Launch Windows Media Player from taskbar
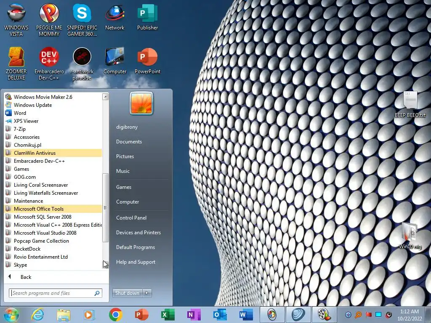Viewport: 431px width, 323px height. pyautogui.click(x=89, y=315)
